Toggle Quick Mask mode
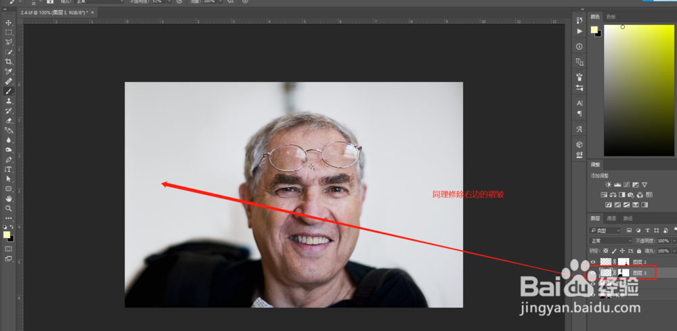 click(8, 249)
